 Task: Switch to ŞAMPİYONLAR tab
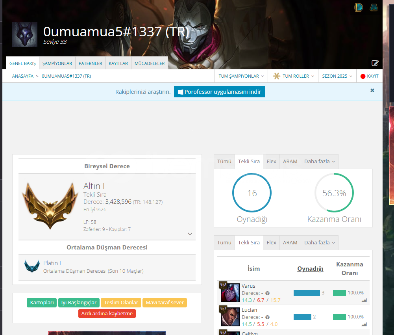57,63
